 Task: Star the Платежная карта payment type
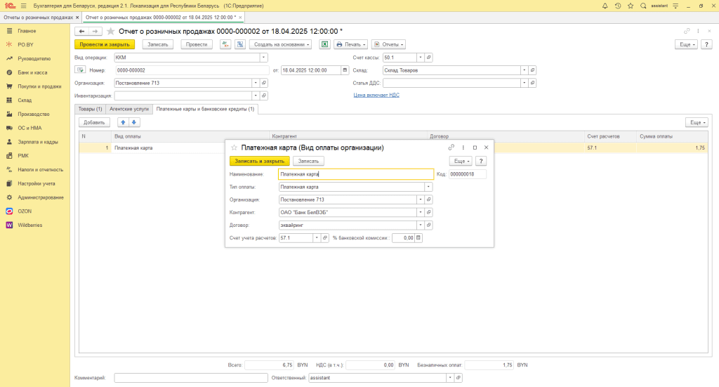tap(234, 147)
